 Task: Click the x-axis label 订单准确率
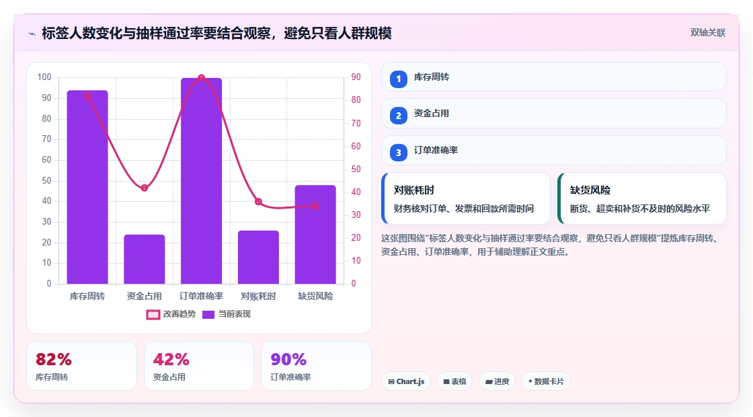(x=201, y=297)
